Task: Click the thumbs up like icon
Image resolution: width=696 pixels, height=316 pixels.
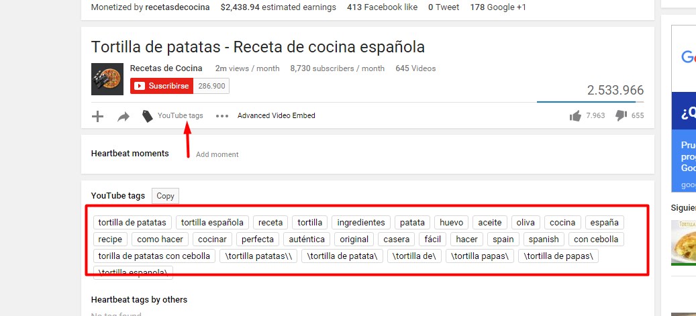Action: [575, 116]
